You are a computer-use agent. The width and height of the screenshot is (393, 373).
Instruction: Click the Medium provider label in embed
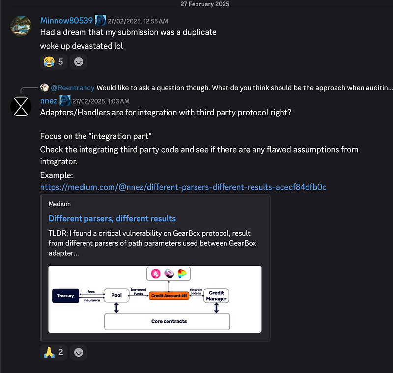(59, 204)
